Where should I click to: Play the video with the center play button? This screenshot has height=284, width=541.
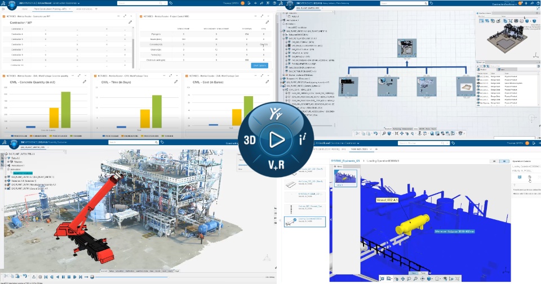276,140
